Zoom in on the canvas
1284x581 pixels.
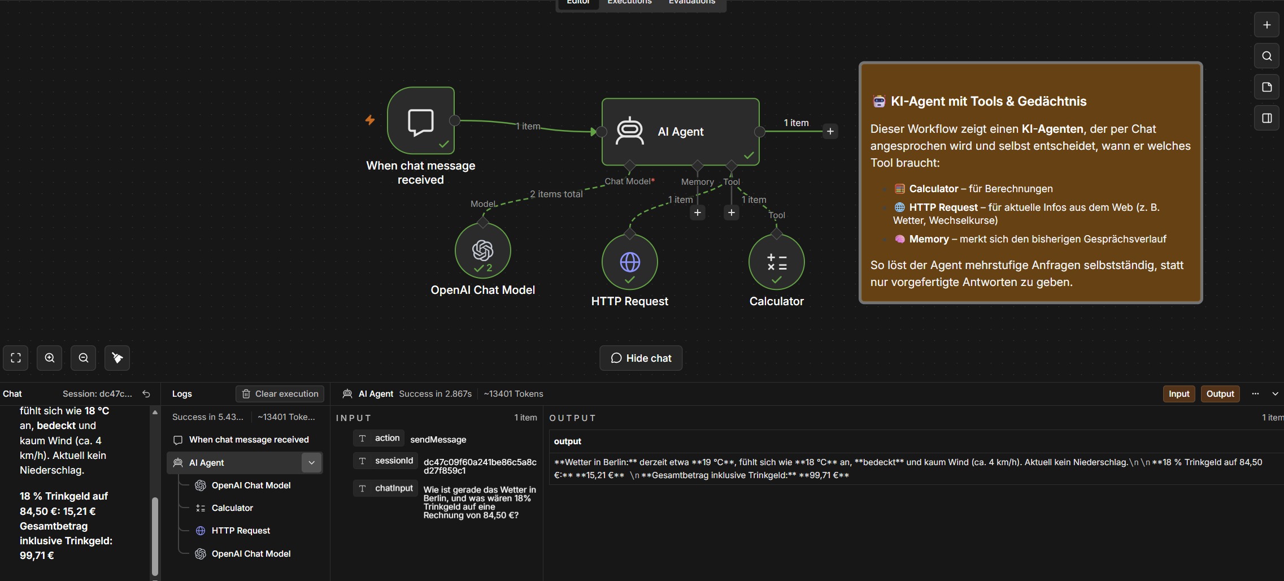(50, 358)
